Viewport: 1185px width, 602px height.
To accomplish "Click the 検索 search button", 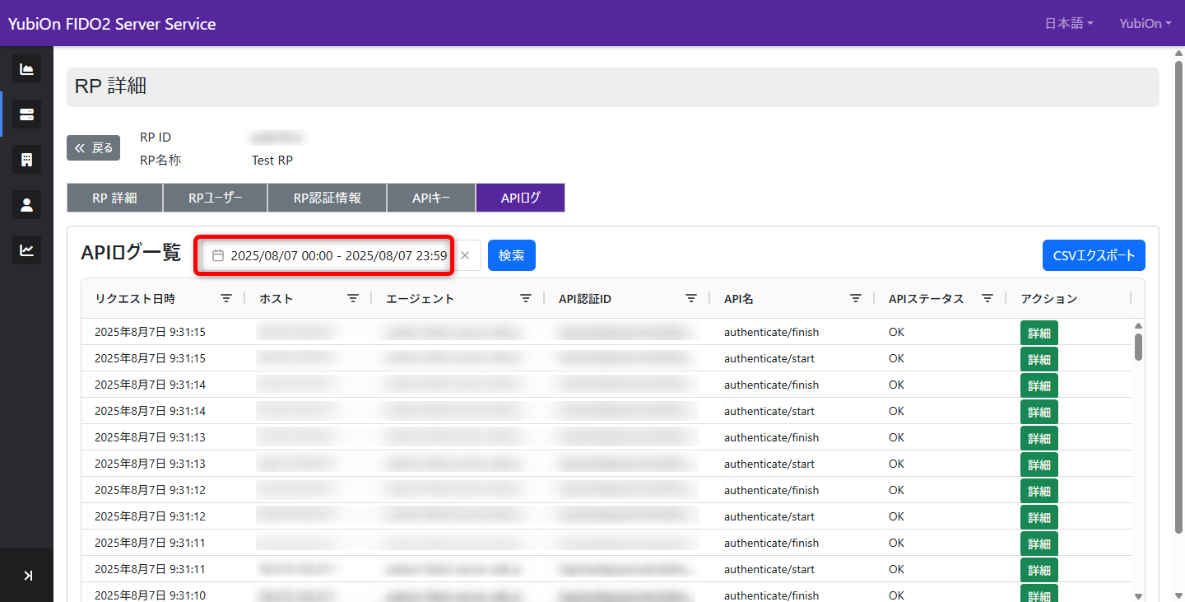I will [511, 255].
